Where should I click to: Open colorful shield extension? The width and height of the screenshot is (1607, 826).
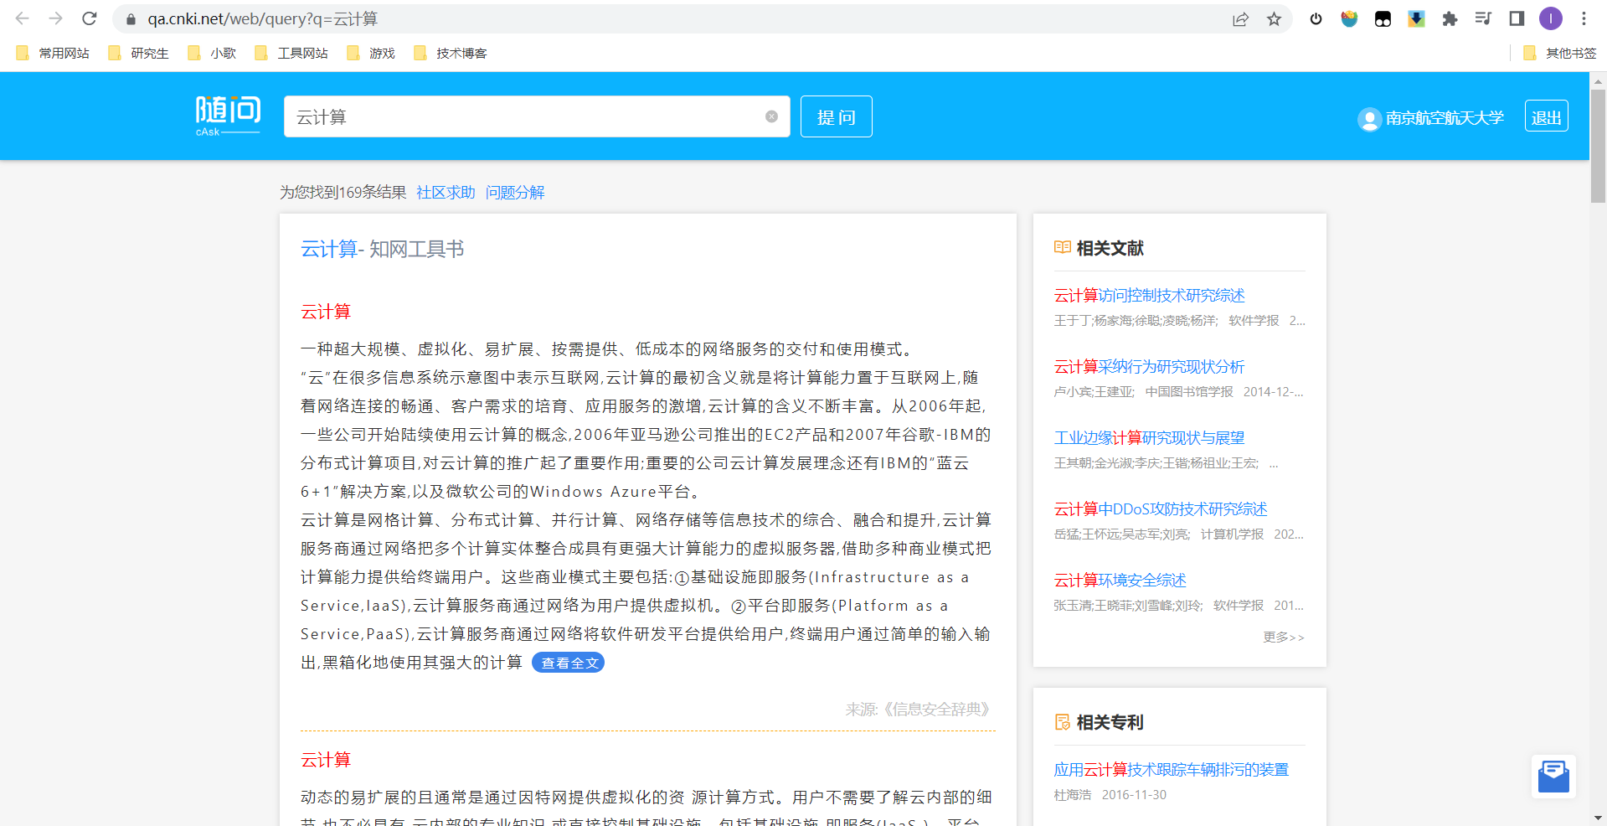point(1349,19)
